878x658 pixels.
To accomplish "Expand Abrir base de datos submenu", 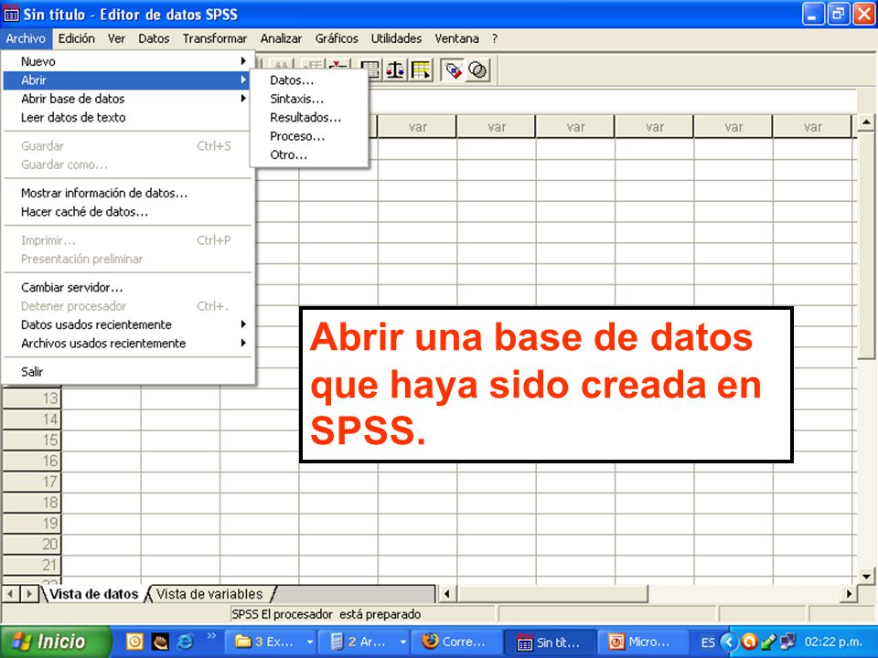I will (x=128, y=99).
